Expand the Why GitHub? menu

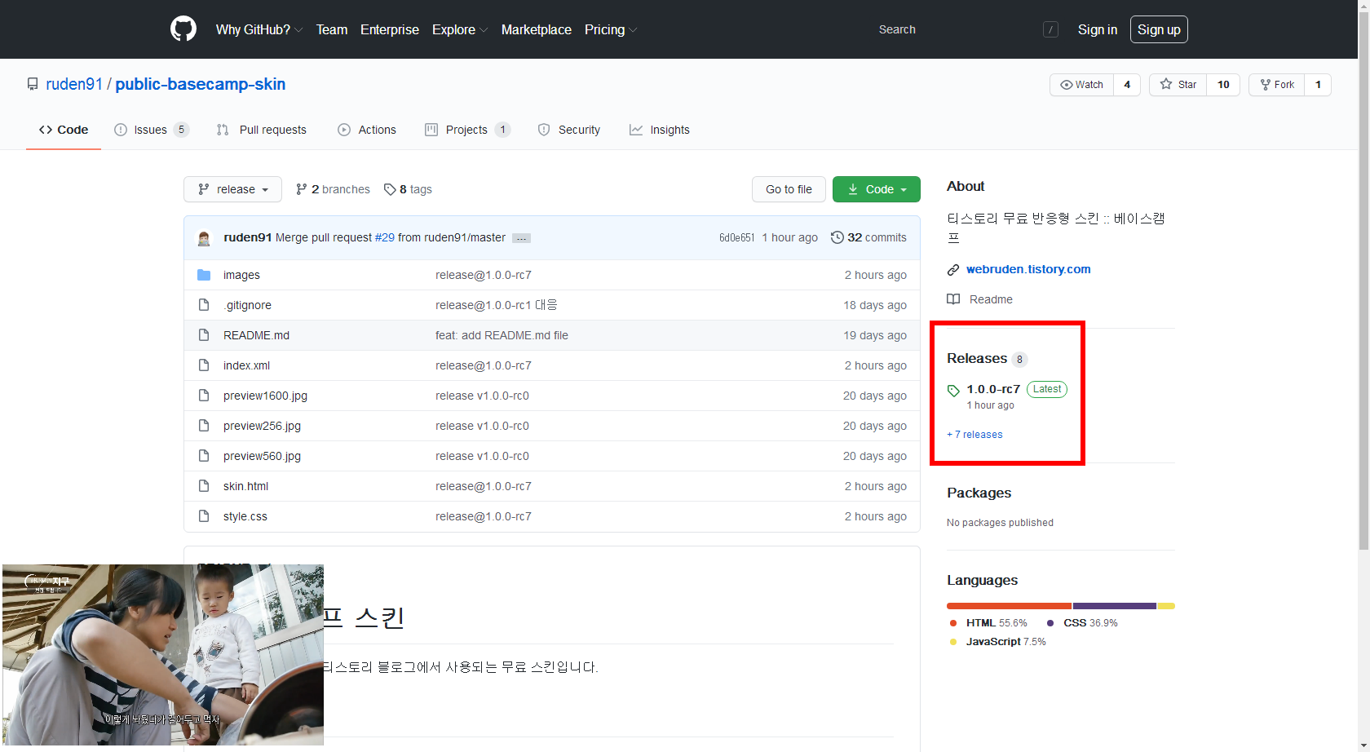click(259, 29)
